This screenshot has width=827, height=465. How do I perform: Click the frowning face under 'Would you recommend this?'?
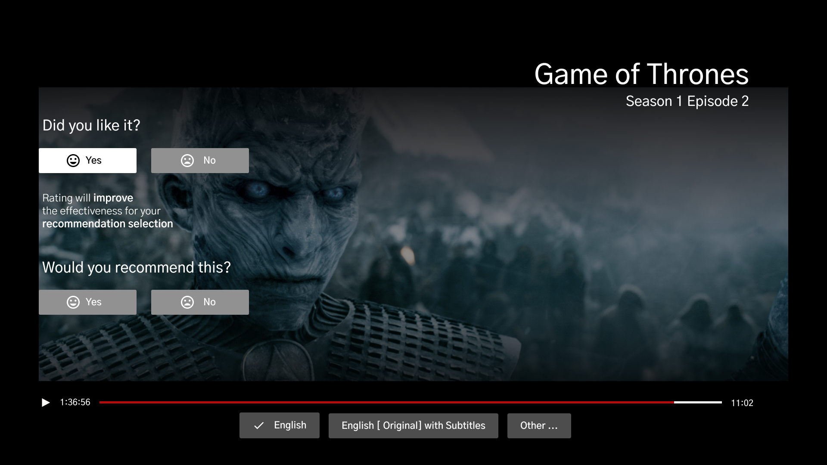point(187,302)
